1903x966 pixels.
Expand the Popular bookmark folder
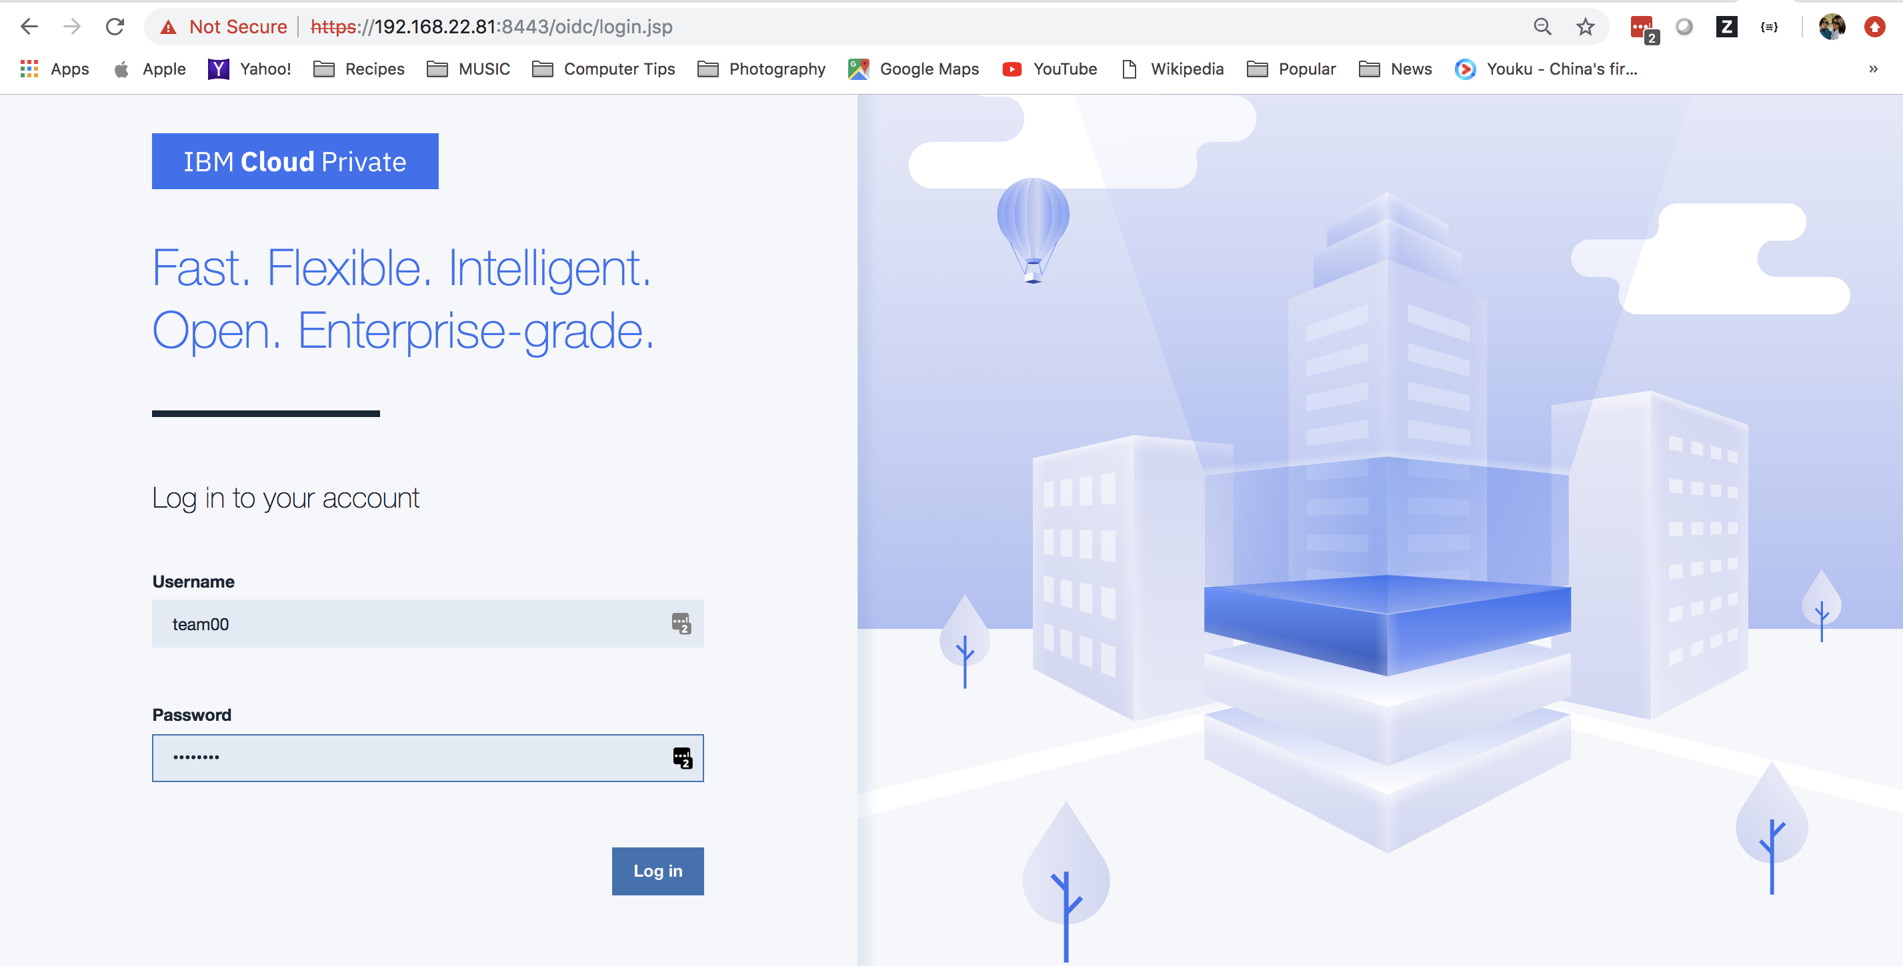tap(1292, 69)
